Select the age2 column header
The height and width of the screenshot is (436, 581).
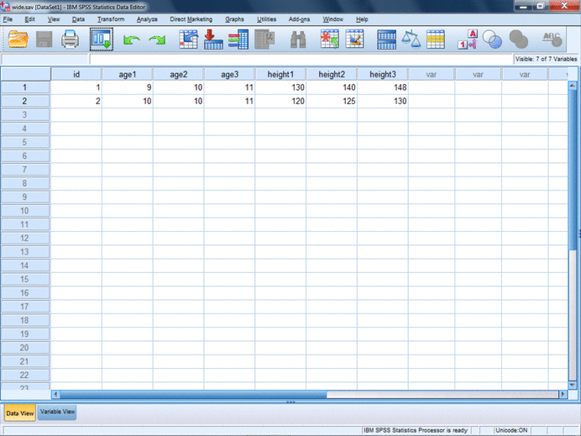pos(179,74)
